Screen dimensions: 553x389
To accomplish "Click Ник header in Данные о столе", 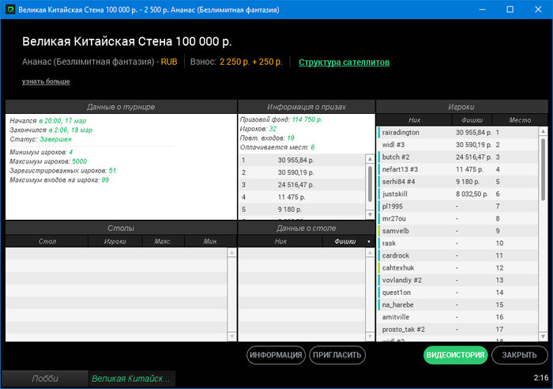I will (x=280, y=241).
